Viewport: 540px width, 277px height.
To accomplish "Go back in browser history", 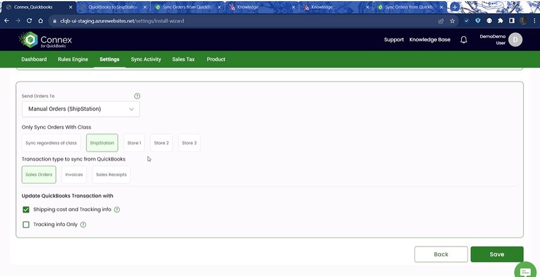I will point(6,21).
